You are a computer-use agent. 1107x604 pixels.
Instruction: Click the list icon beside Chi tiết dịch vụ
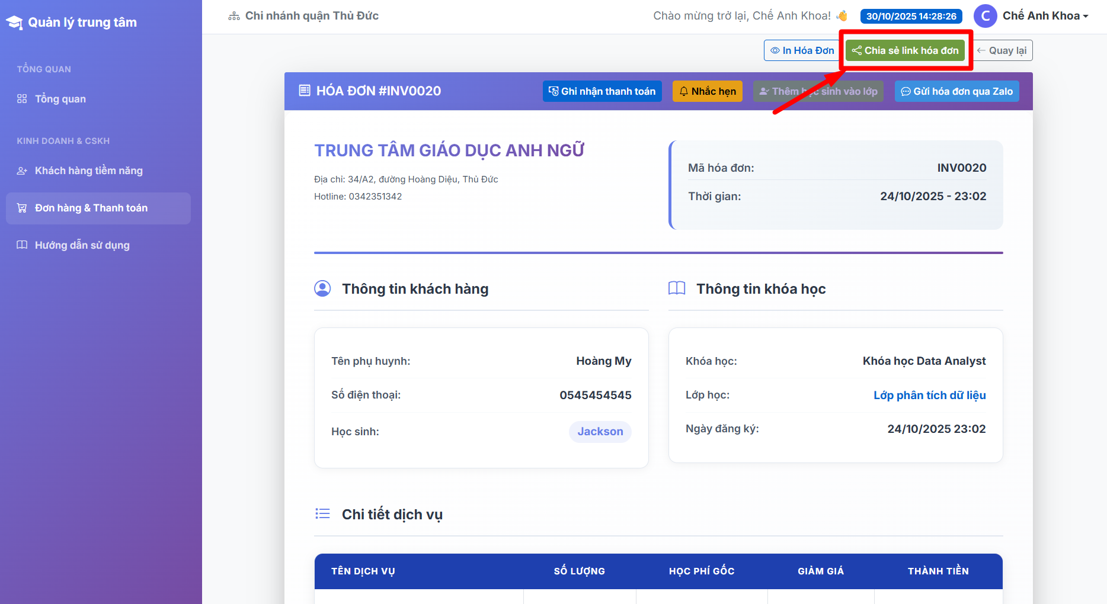click(322, 513)
